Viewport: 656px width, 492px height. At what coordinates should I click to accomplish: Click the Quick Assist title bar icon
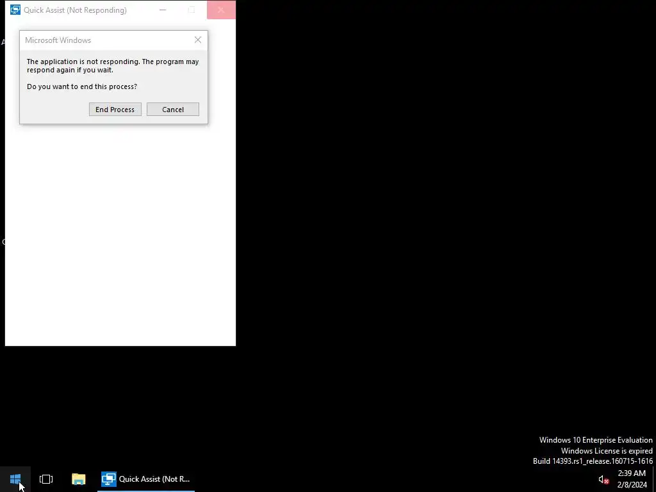(15, 10)
